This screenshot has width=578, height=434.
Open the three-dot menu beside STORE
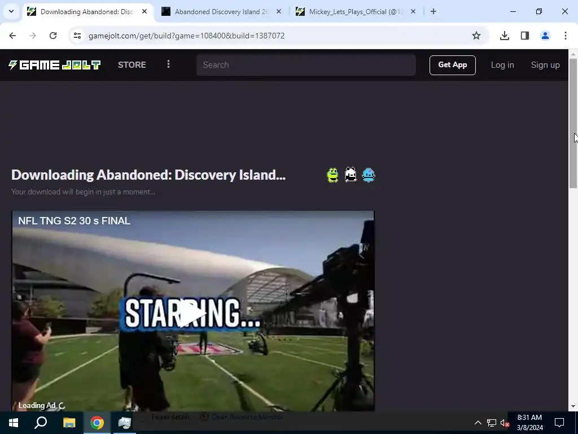pos(168,64)
